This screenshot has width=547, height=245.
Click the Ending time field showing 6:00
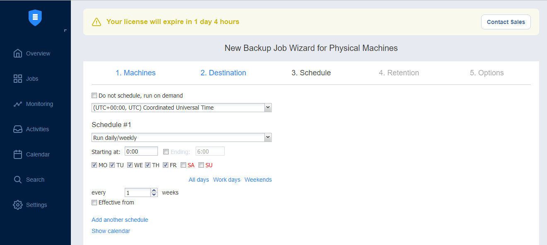pyautogui.click(x=210, y=151)
